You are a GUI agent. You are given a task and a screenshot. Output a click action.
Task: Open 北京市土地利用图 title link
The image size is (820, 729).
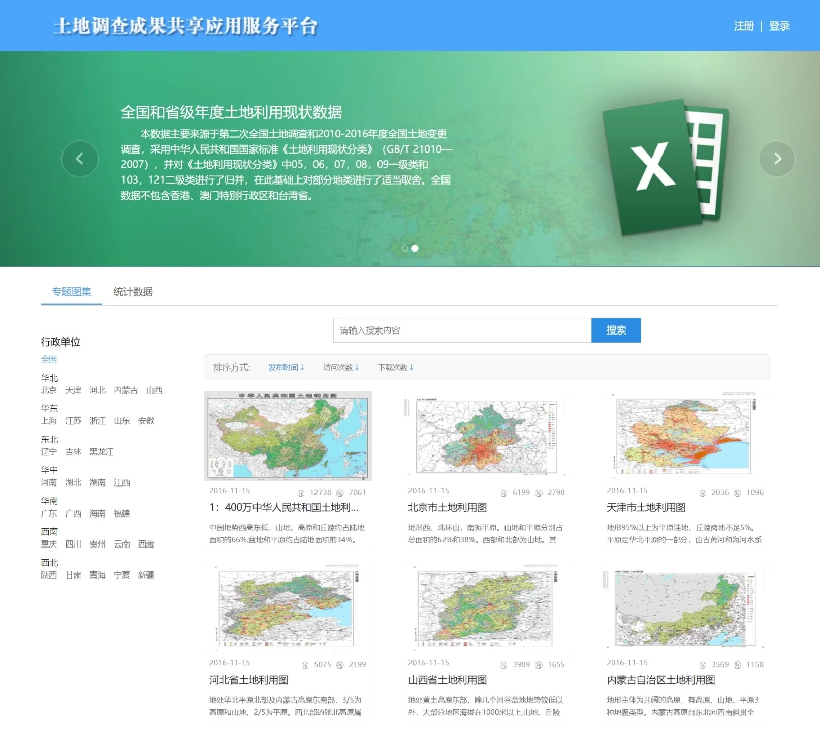pyautogui.click(x=448, y=508)
